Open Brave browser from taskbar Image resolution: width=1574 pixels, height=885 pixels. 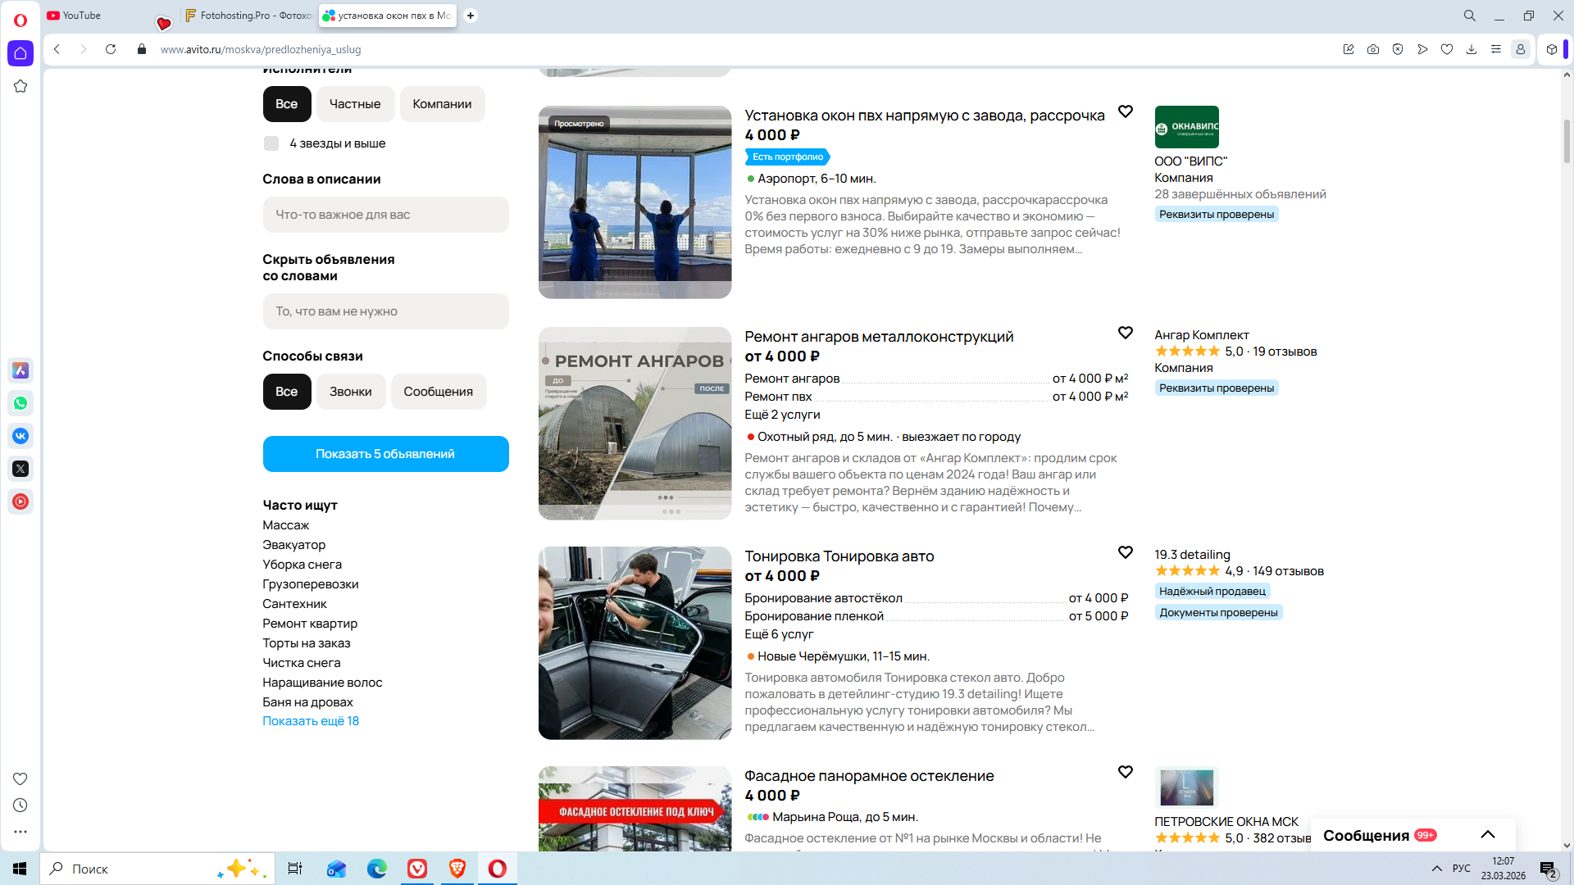[x=457, y=869]
